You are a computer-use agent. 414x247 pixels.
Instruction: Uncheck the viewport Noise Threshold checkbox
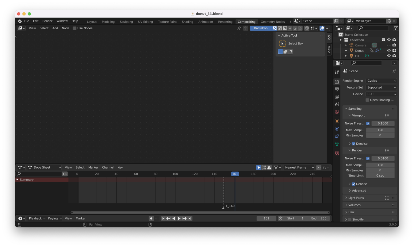tap(368, 123)
